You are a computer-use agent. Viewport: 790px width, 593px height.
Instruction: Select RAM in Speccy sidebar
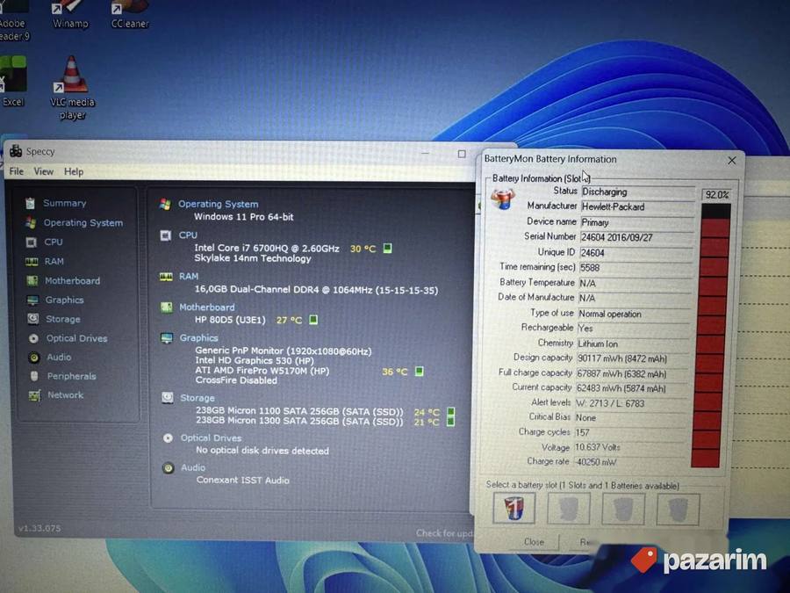click(x=54, y=261)
